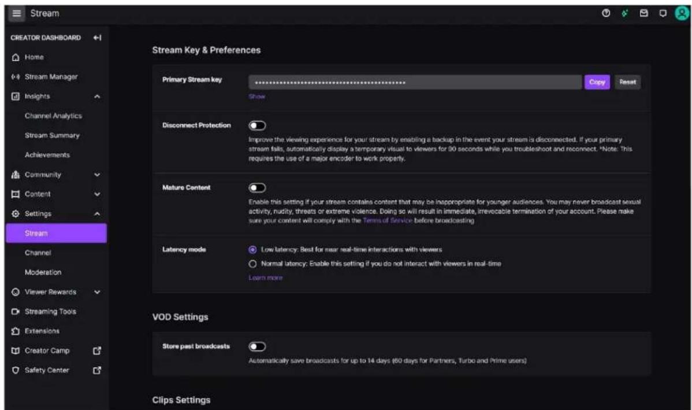Open the Terms of Service link
This screenshot has width=692, height=410.
pyautogui.click(x=388, y=220)
